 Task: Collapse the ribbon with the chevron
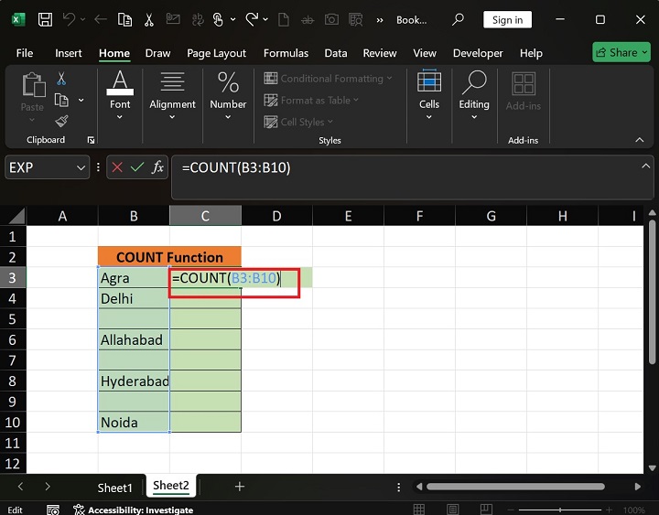[640, 140]
